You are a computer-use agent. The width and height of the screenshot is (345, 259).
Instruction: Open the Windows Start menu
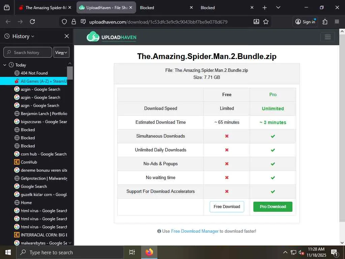tap(8, 252)
